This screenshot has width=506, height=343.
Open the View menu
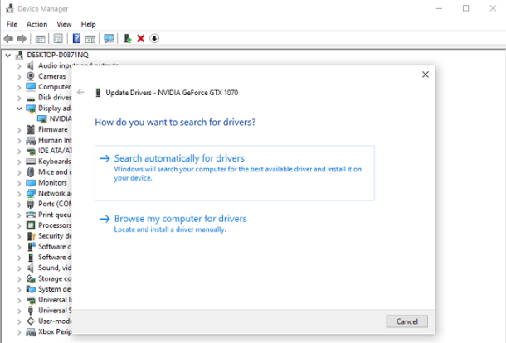point(64,24)
